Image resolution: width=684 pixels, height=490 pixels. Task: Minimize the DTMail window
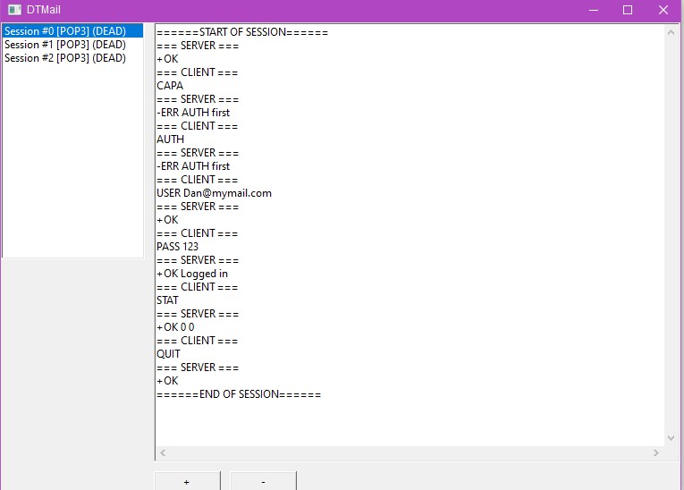point(594,10)
